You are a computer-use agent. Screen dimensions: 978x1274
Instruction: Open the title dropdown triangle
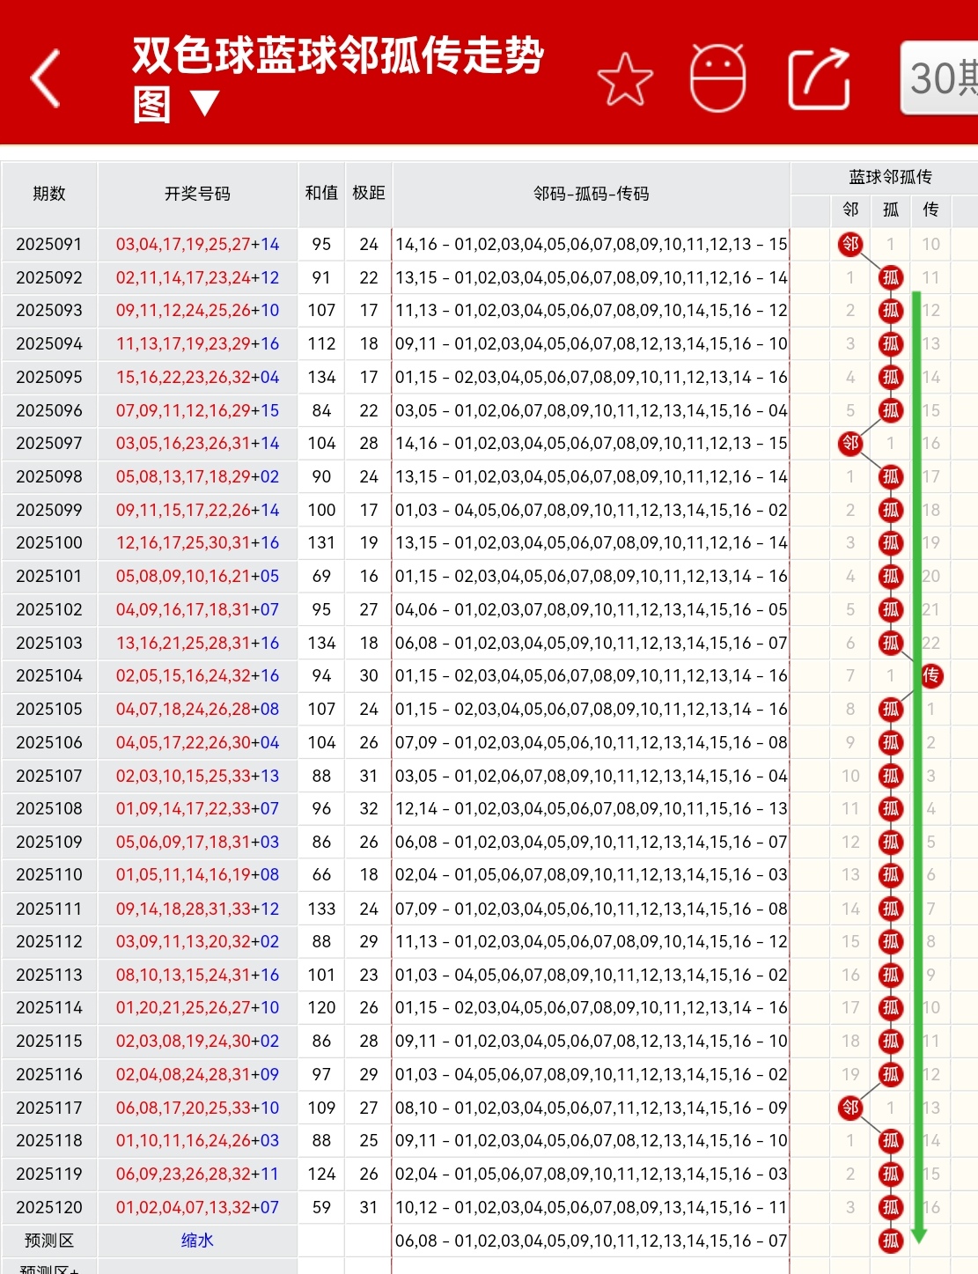pos(205,104)
